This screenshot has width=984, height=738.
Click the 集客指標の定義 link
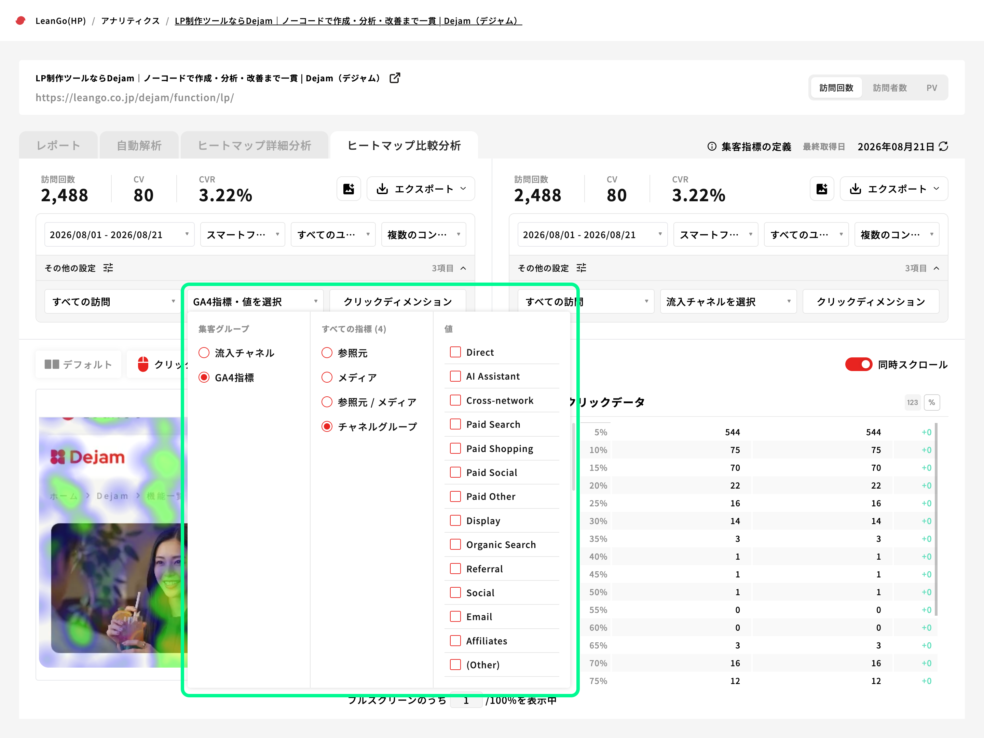click(756, 146)
